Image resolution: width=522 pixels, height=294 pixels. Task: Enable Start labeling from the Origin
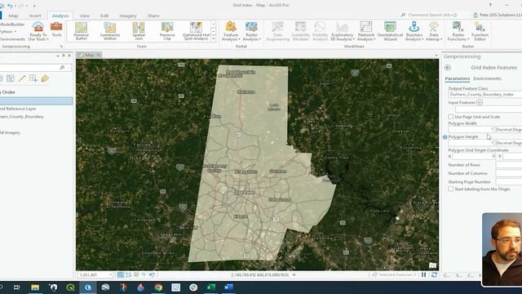[x=450, y=189]
